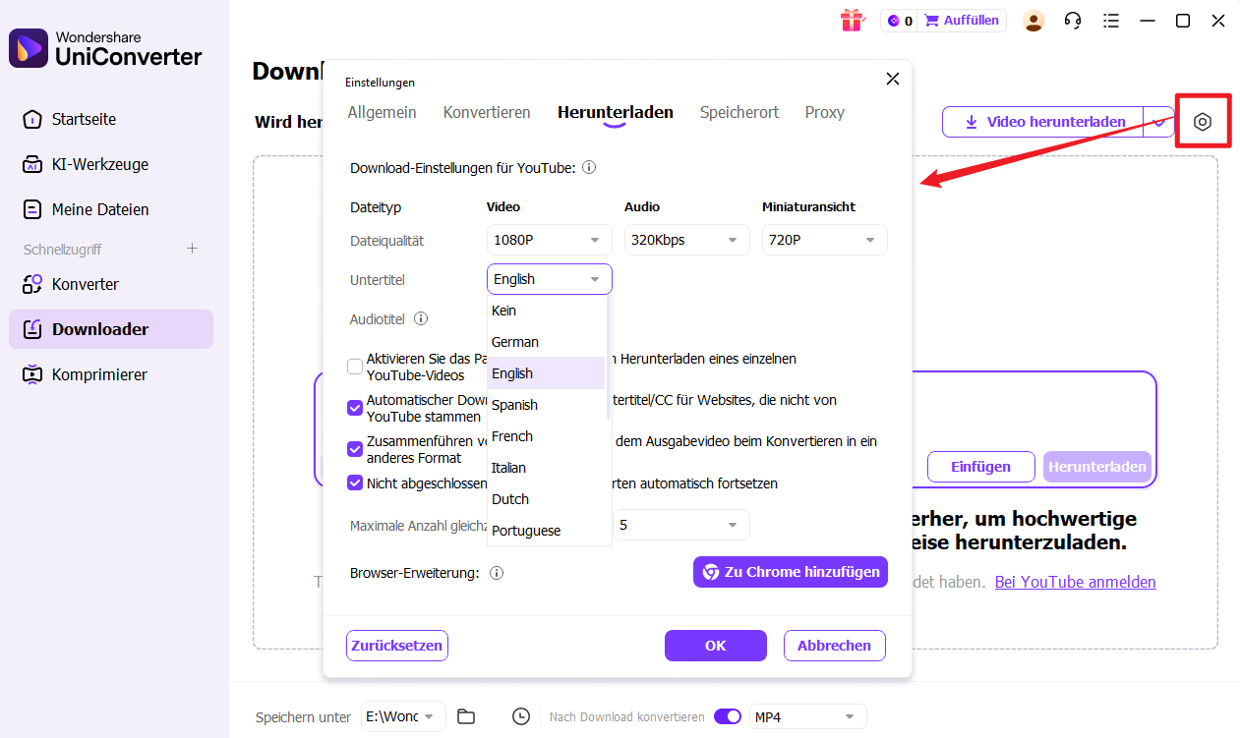Screen dimensions: 1240x738
Task: Click the headset support icon
Action: coord(1072,20)
